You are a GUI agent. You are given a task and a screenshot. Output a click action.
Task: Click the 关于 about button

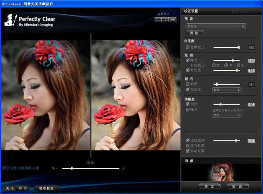(x=10, y=188)
